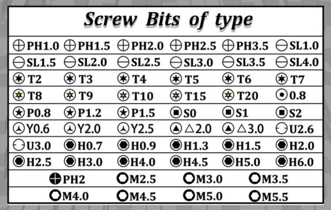The width and height of the screenshot is (331, 210).
Task: Click the Phillips cross icon beside PH1.0
Action: (x=19, y=46)
